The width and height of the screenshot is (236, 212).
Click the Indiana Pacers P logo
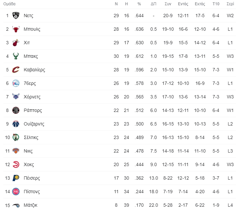[x=16, y=178]
